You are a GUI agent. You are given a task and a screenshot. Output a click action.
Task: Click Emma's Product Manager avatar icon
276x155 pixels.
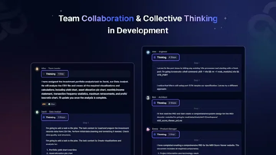tap(148, 129)
